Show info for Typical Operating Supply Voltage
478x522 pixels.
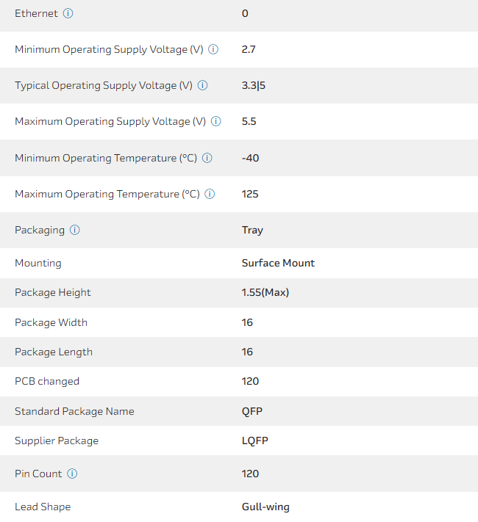[203, 85]
